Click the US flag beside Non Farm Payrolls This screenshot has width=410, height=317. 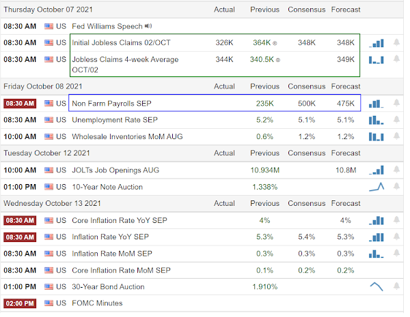point(48,104)
